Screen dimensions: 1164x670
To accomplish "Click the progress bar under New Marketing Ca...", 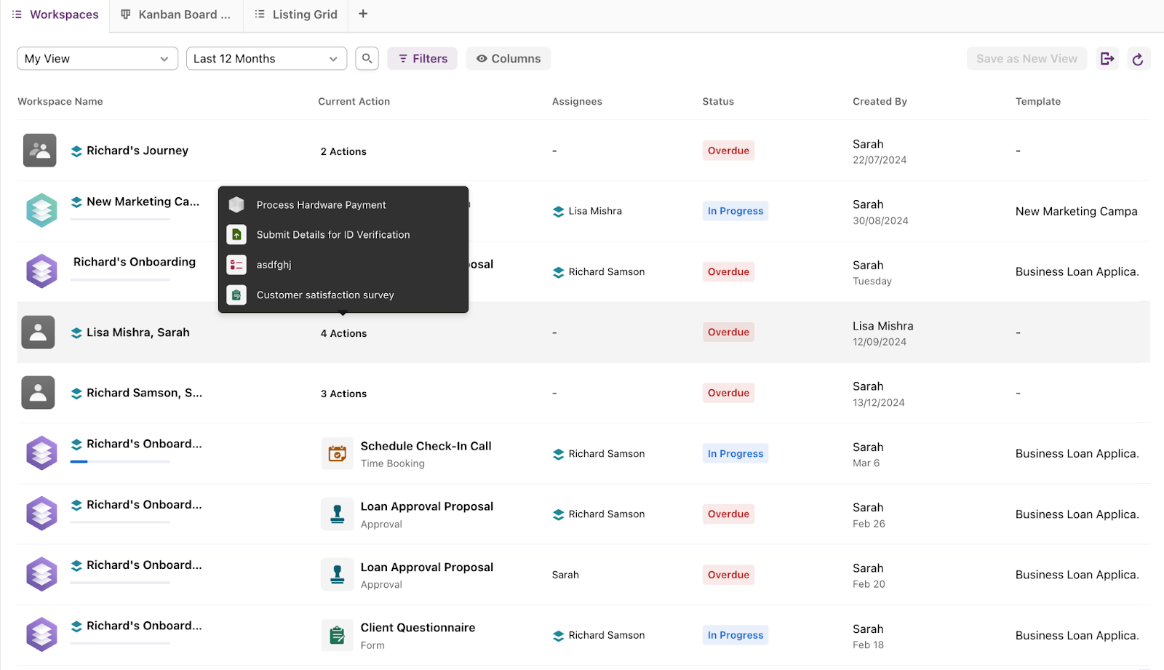I will coord(120,219).
